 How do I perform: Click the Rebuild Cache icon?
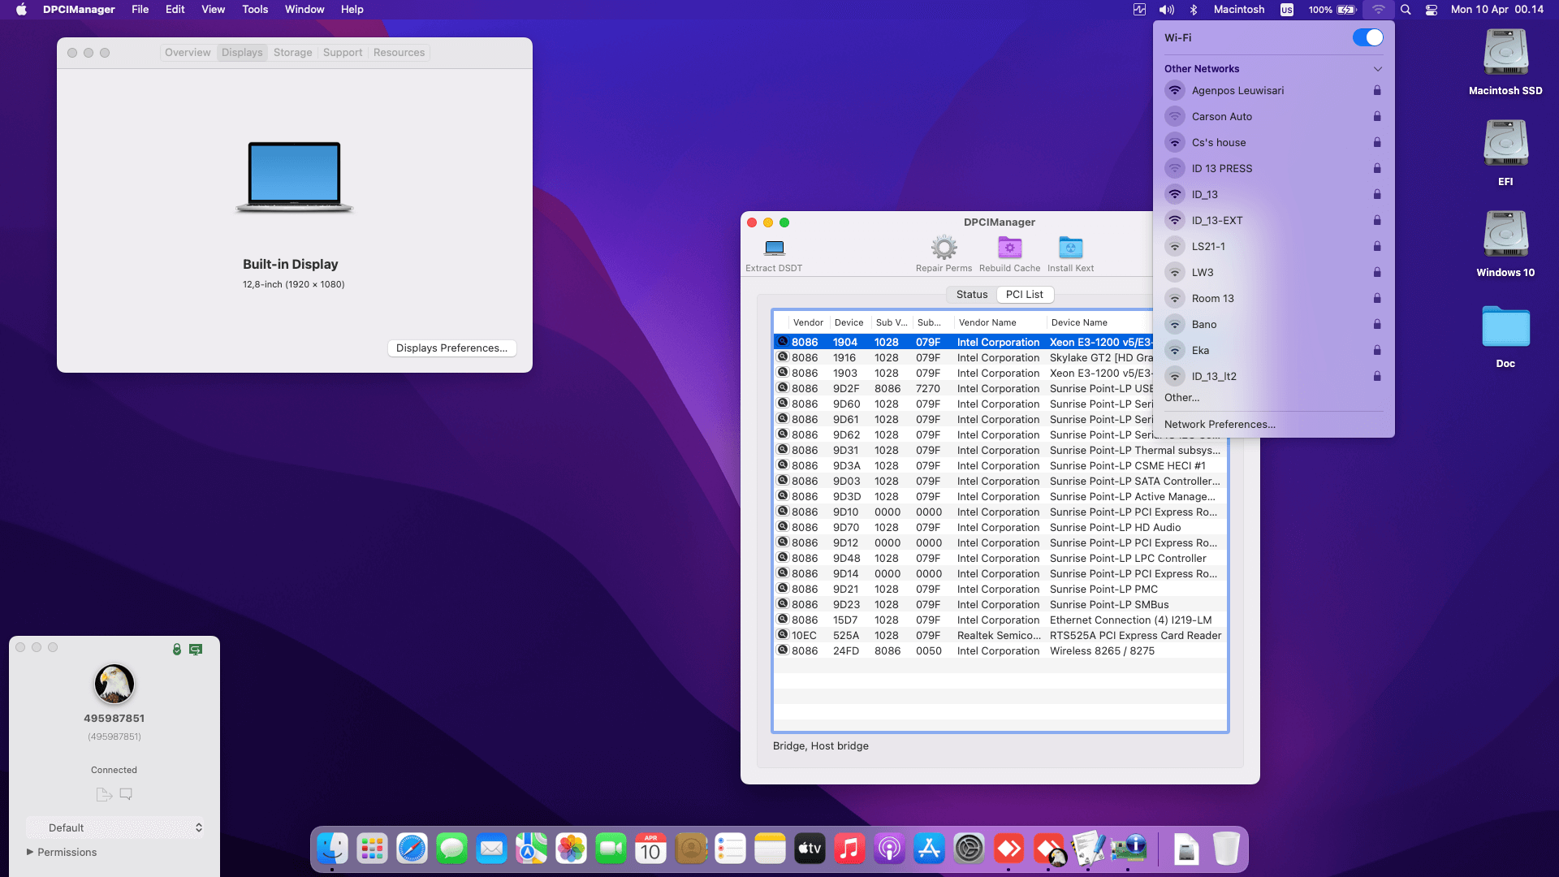click(1009, 248)
